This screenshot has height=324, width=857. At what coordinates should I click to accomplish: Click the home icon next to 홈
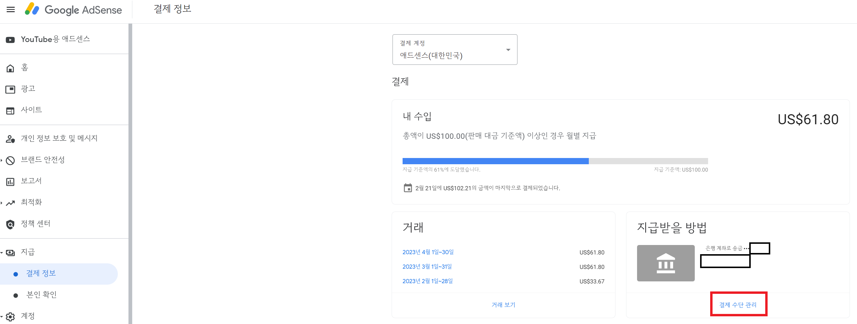click(10, 68)
